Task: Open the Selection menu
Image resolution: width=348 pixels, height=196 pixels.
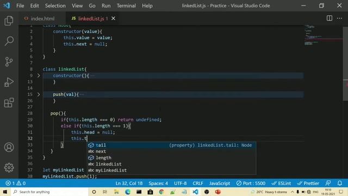Action: pyautogui.click(x=55, y=6)
